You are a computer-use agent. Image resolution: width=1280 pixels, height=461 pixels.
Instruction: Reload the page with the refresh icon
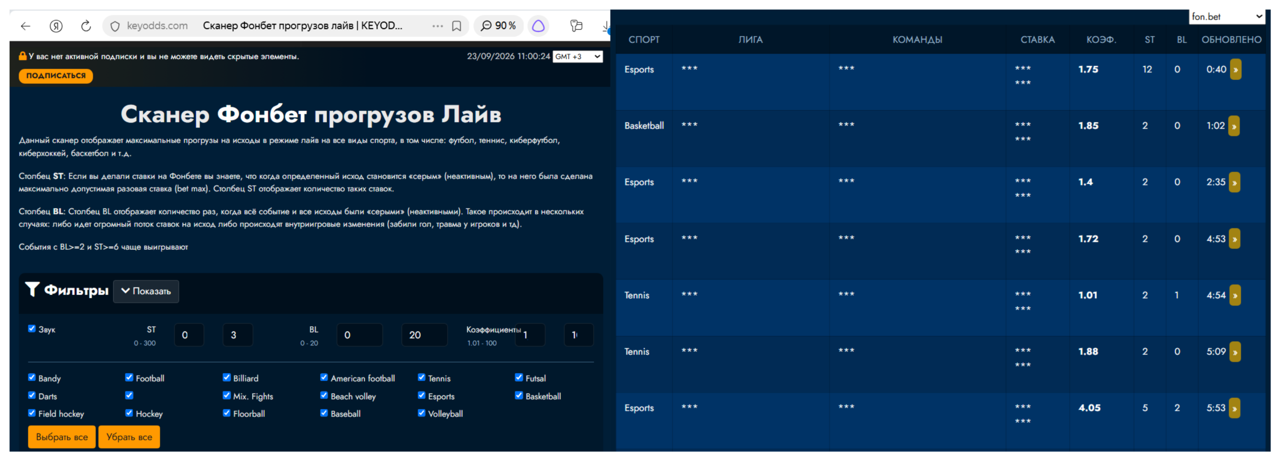click(86, 26)
